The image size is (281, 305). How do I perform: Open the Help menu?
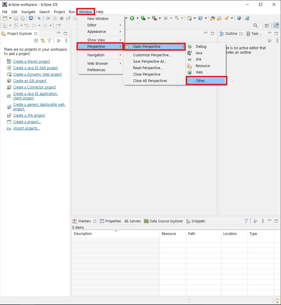[100, 12]
